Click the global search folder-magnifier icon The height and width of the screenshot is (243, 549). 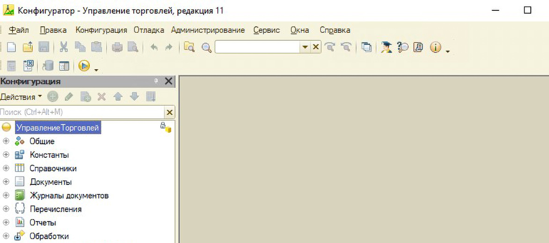(189, 47)
